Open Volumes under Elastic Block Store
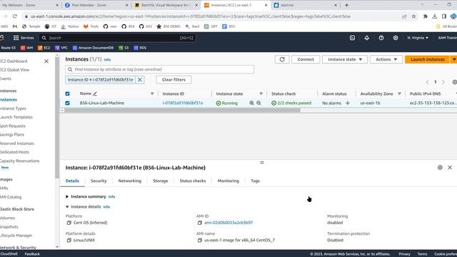The height and width of the screenshot is (257, 457). pyautogui.click(x=7, y=218)
